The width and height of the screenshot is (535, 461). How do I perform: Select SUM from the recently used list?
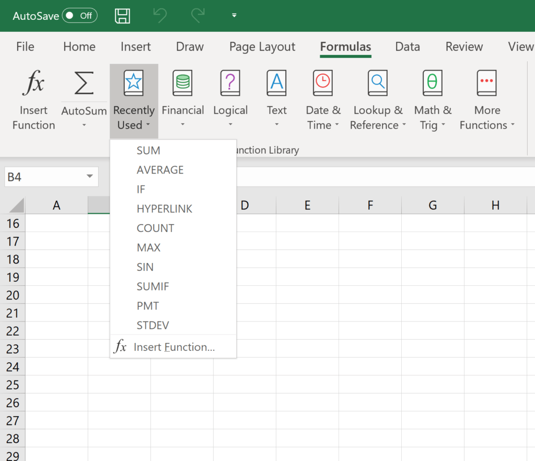coord(148,150)
